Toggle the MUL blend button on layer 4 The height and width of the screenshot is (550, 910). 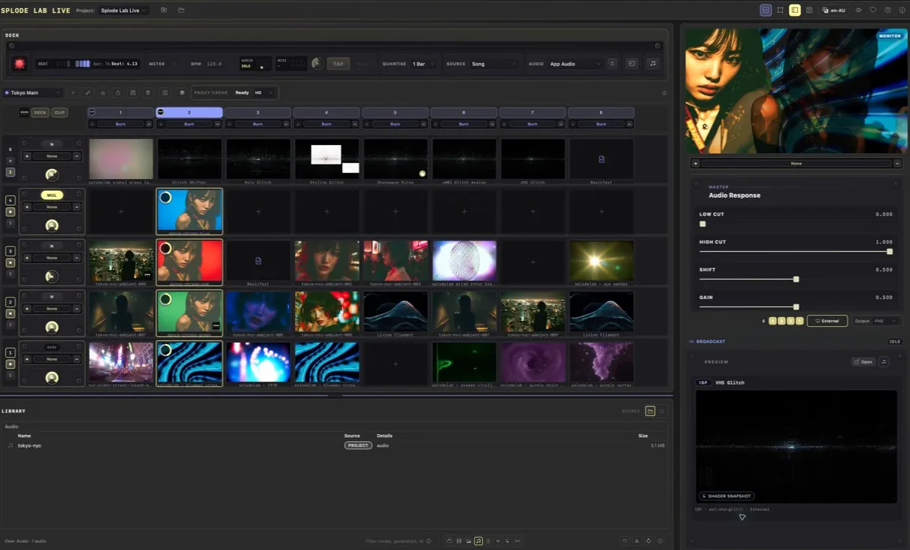52,195
